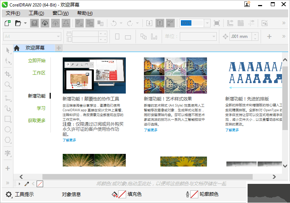This screenshot has width=290, height=203.
Task: Expand the Open file dropdown arrow
Action: tap(25, 23)
